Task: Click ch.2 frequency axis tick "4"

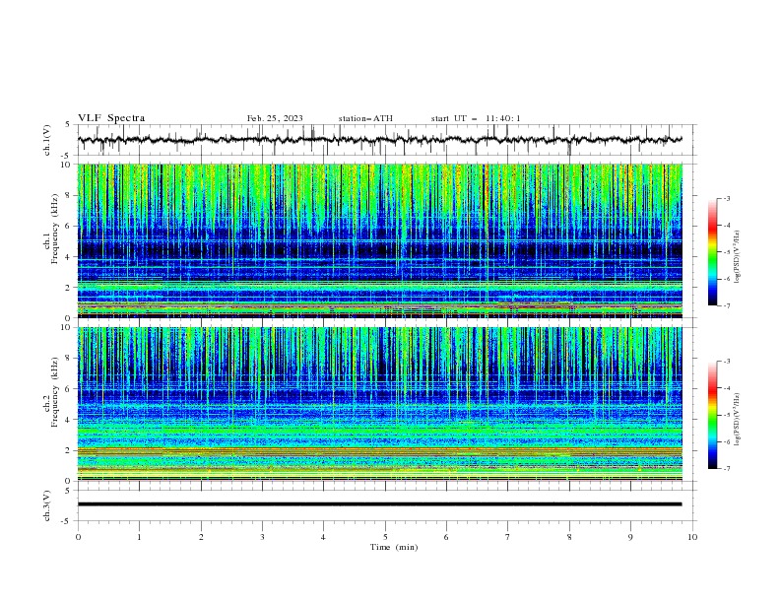Action: 68,420
